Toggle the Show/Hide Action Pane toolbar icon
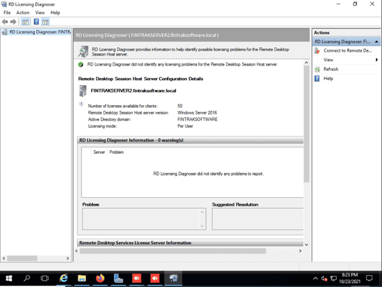The image size is (382, 287). (x=45, y=22)
